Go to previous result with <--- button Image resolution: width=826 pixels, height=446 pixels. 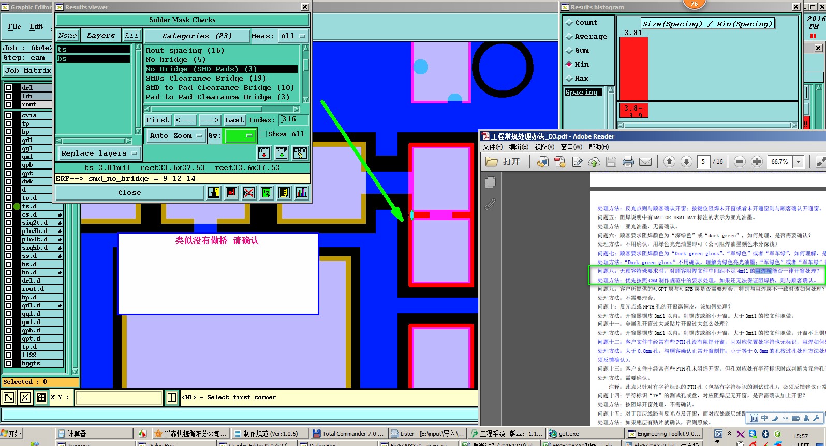185,120
